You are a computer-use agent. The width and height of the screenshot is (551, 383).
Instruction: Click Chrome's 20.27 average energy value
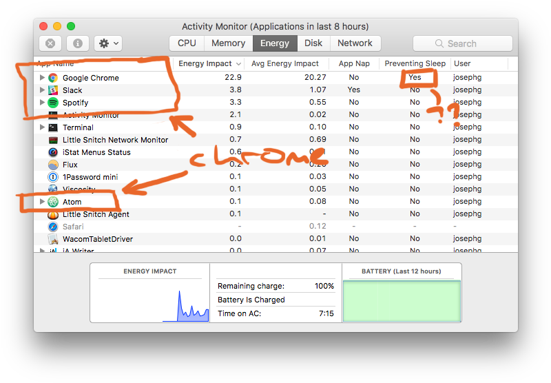[x=315, y=77]
